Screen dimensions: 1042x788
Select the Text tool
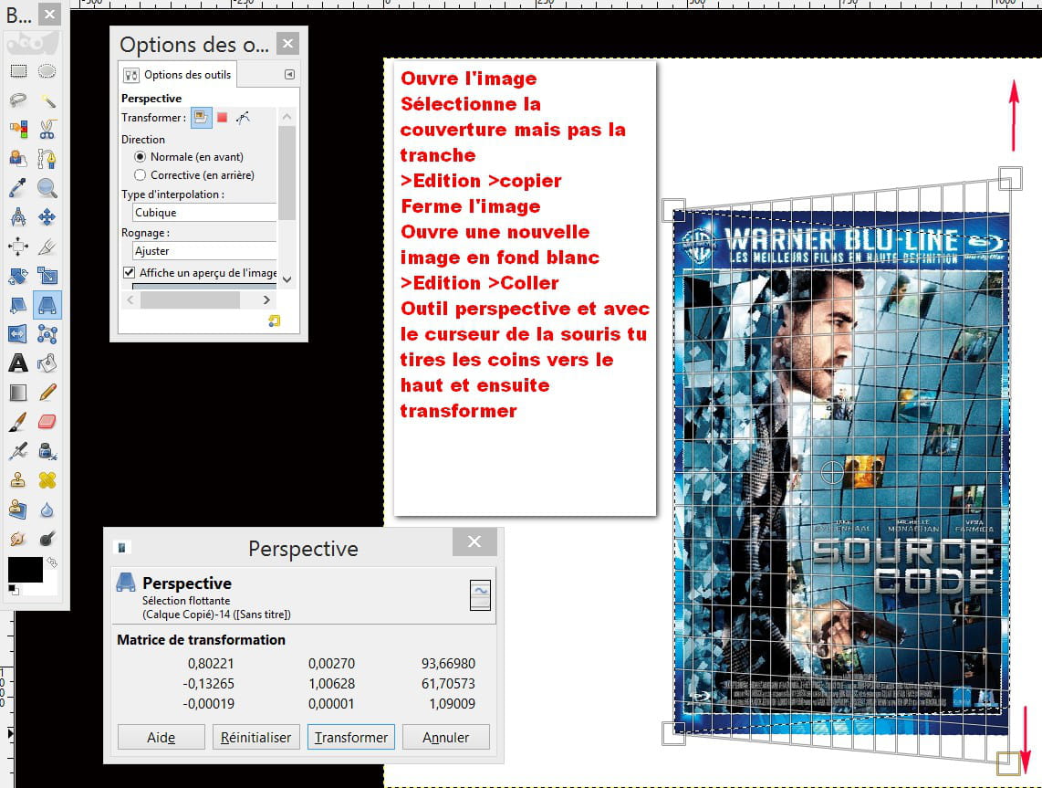tap(18, 363)
